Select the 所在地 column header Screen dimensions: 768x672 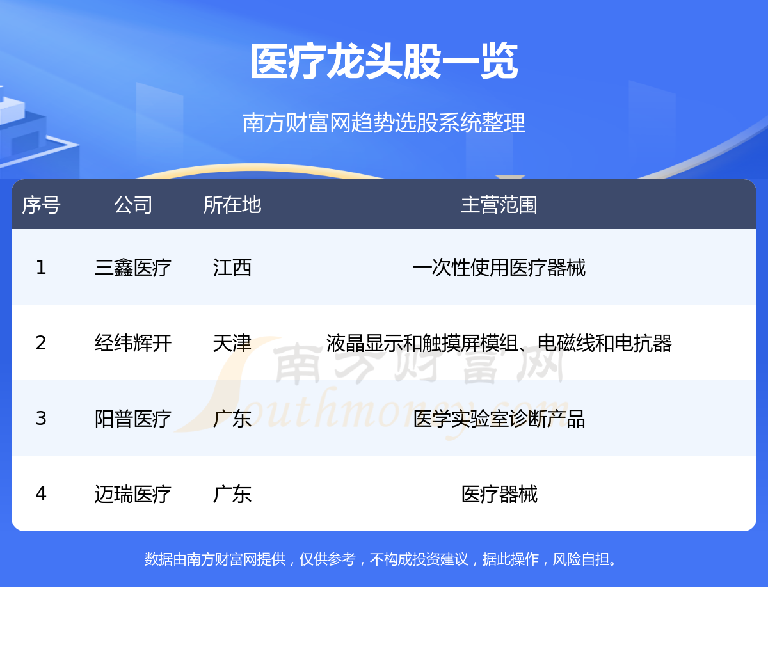[232, 205]
